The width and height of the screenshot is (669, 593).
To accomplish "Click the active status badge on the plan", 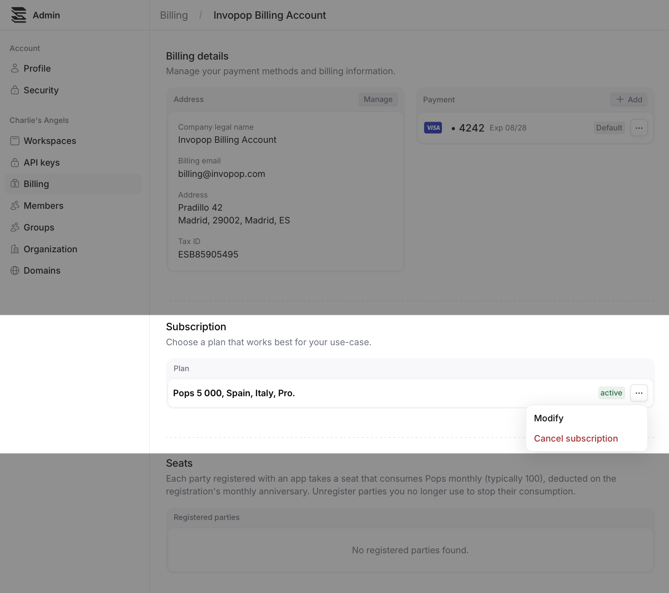I will (x=611, y=393).
